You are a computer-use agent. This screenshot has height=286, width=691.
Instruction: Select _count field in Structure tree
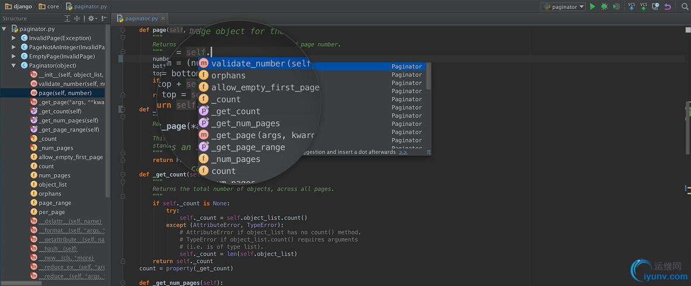tap(44, 139)
